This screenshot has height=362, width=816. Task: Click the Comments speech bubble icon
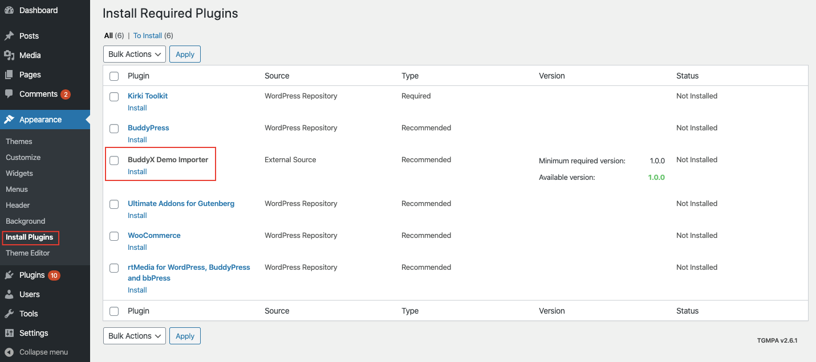[x=9, y=94]
